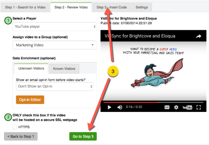Play the video in the preview player
Screen dimensions: 209x145
pos(110,107)
